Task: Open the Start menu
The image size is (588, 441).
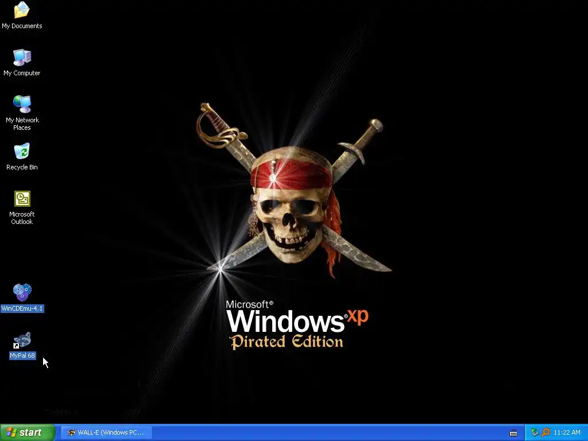Action: click(x=26, y=432)
